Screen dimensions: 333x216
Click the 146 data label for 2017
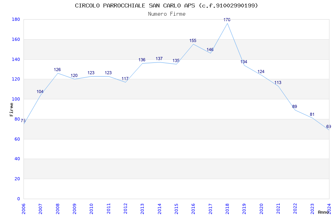210,49
